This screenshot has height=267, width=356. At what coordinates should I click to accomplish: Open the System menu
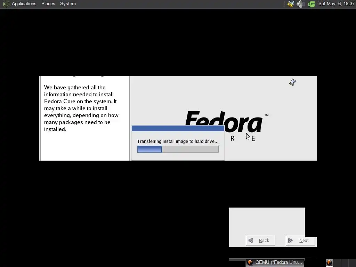click(x=68, y=3)
